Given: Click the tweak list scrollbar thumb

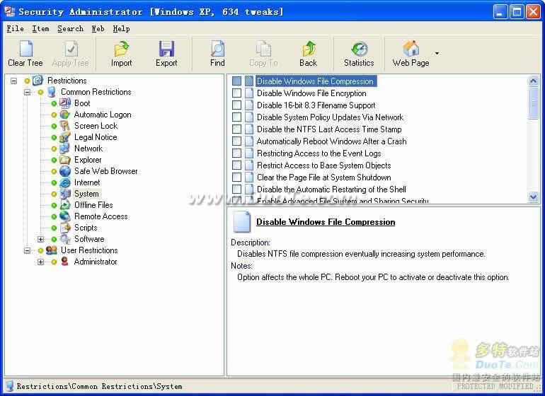Looking at the screenshot, I should (533, 103).
